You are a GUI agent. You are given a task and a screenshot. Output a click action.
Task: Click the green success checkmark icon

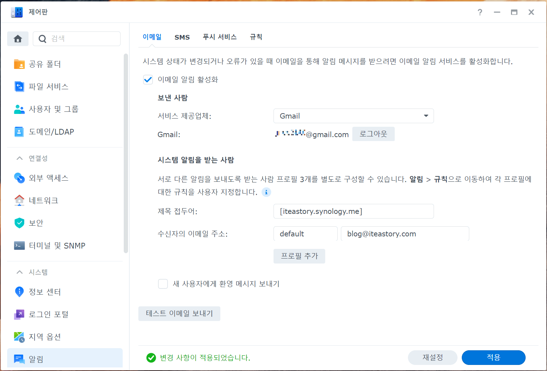click(x=151, y=358)
